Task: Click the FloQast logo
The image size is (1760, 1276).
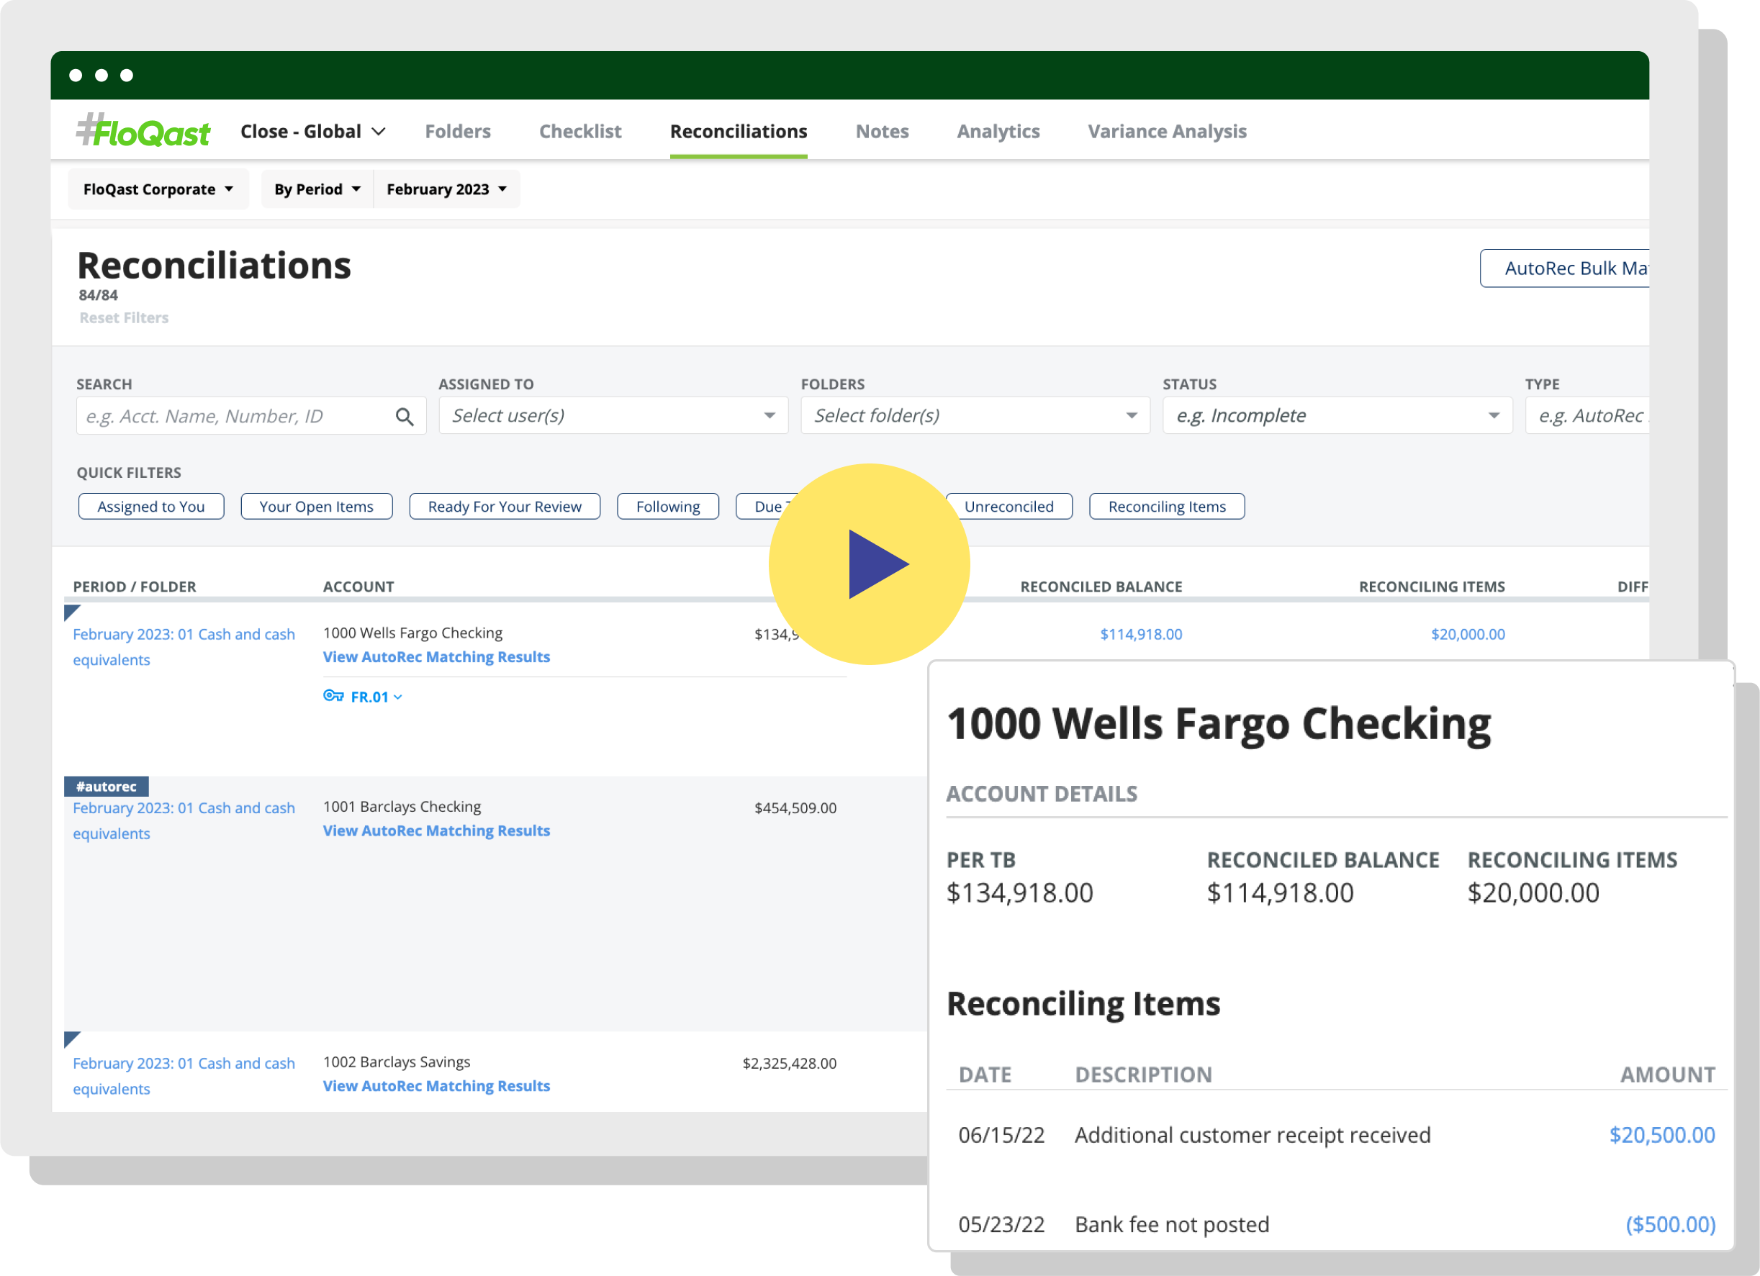Action: pos(143,131)
